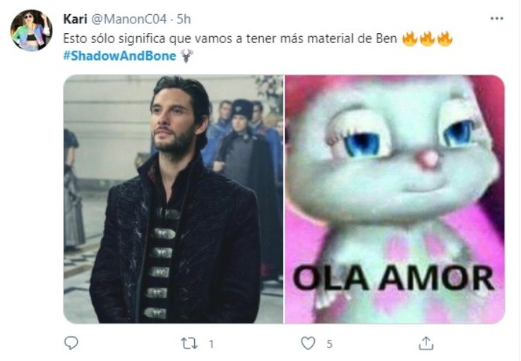
Task: Retweet this post using the retweet icon
Action: (189, 343)
